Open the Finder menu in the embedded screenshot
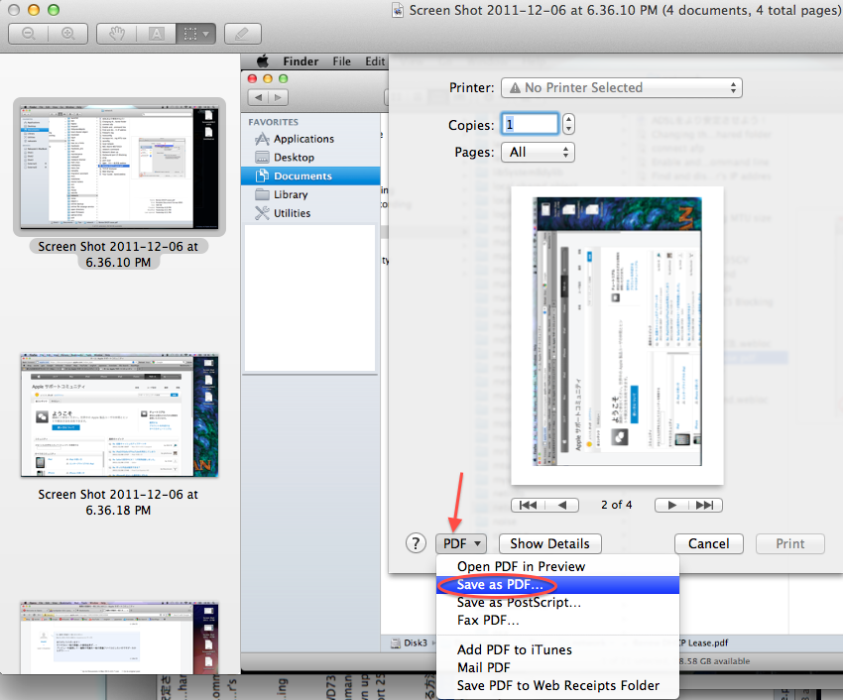Image resolution: width=843 pixels, height=700 pixels. coord(301,61)
